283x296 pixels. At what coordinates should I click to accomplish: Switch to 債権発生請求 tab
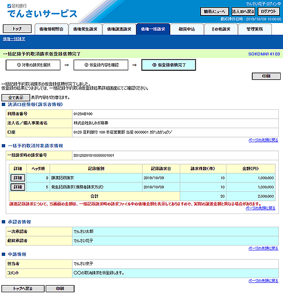tap(85, 29)
